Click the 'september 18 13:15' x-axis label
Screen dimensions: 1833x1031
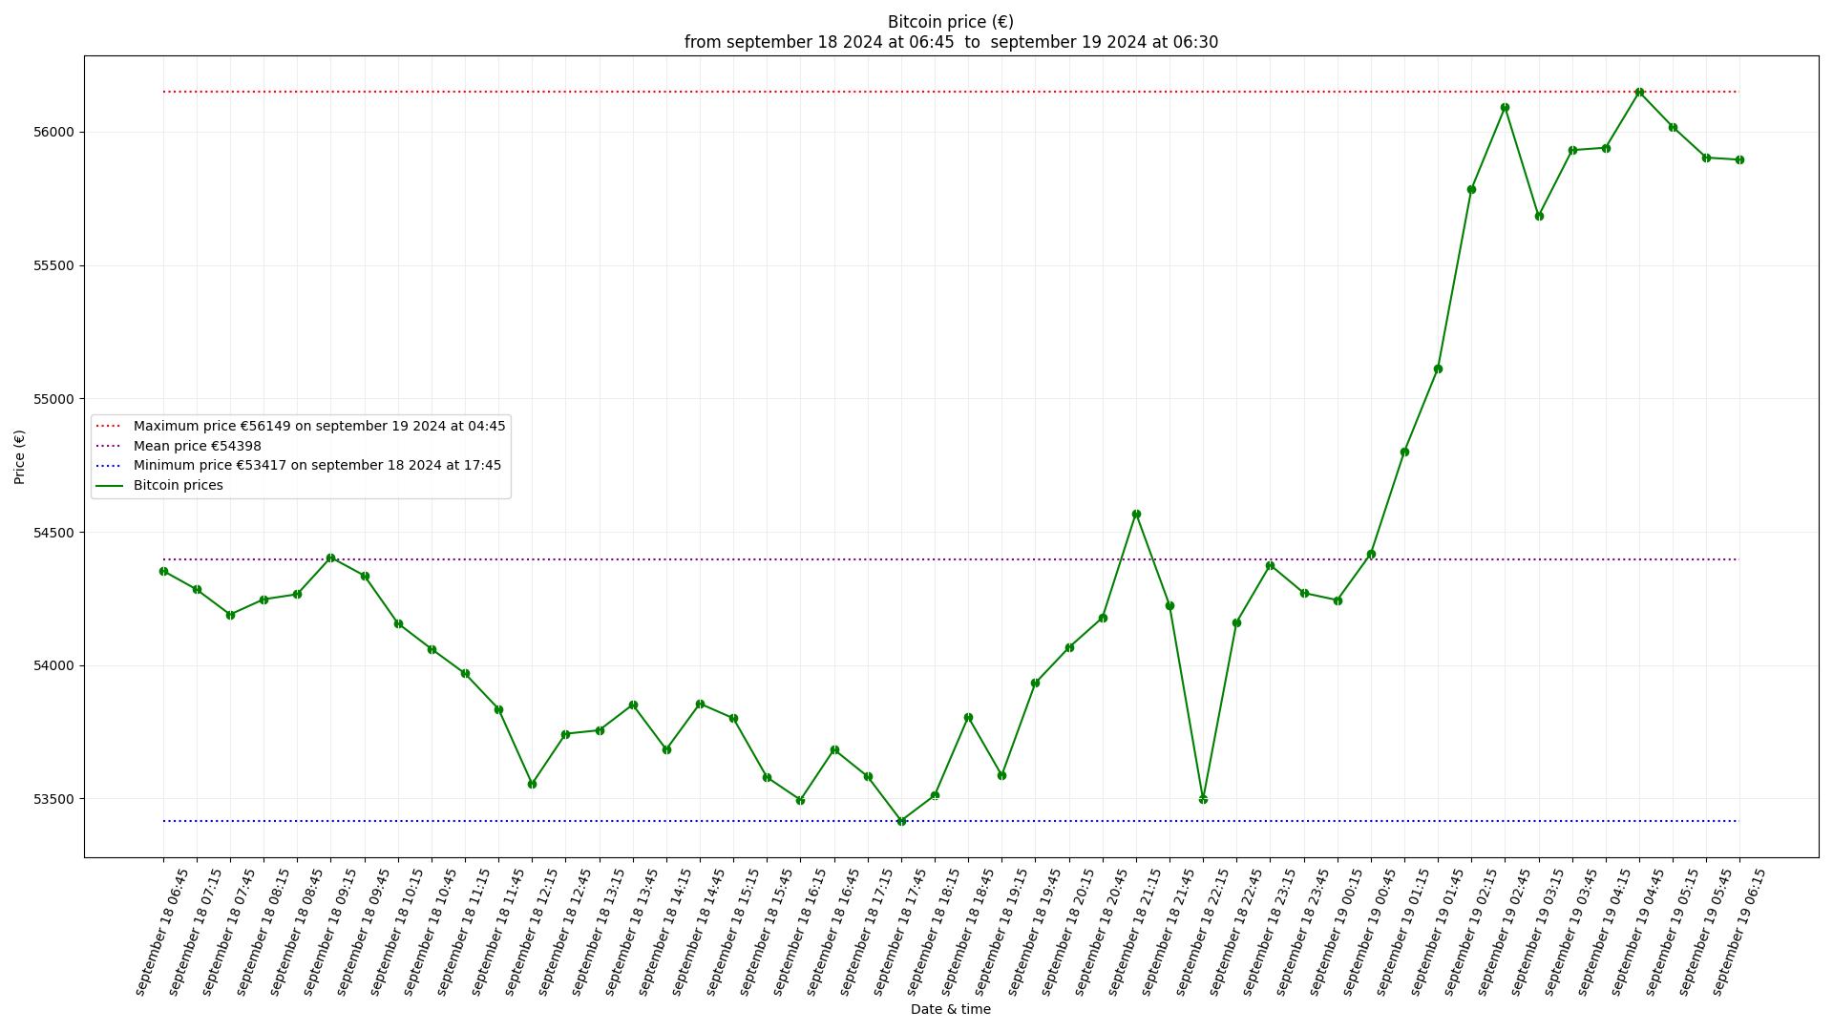click(x=598, y=932)
